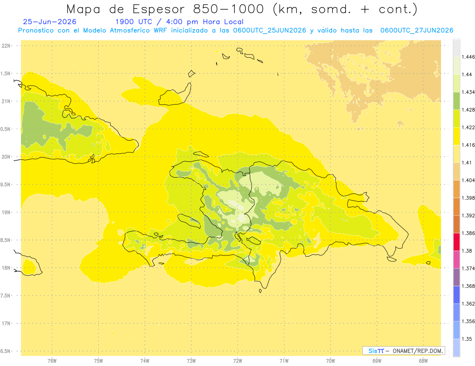Click the valid-until time '0600UTC_27JUN2026'

(x=416, y=30)
